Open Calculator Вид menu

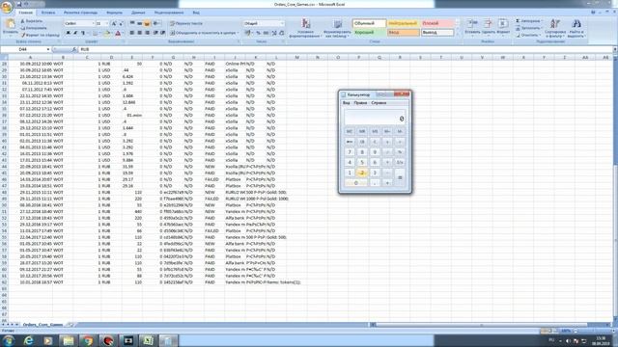click(346, 103)
